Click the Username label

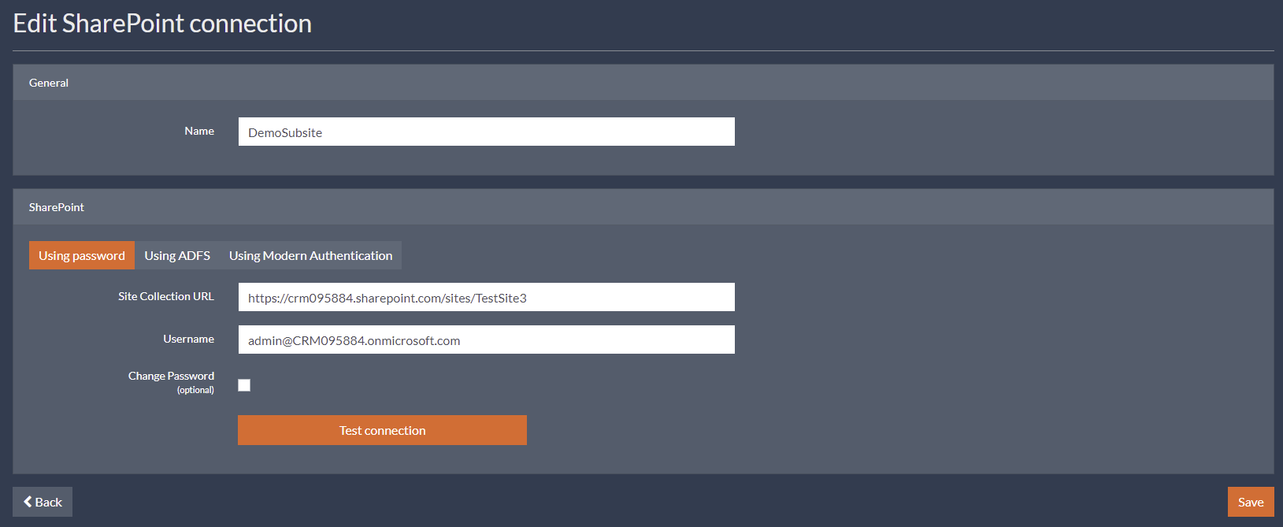click(x=188, y=339)
